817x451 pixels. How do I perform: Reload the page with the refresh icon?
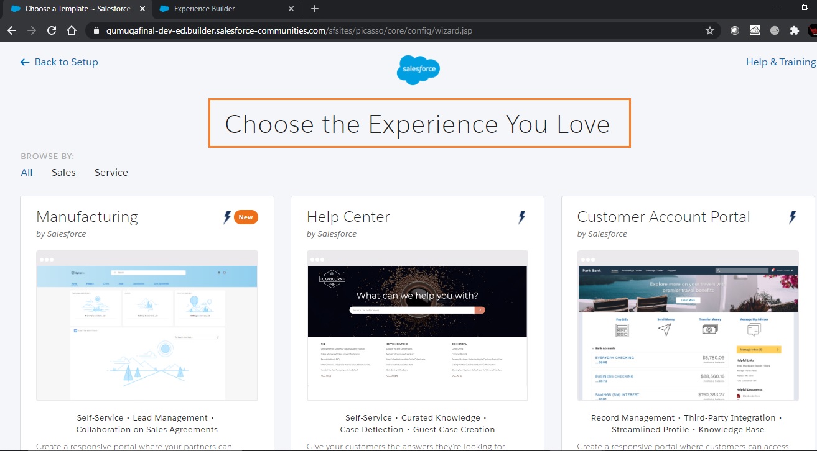52,30
